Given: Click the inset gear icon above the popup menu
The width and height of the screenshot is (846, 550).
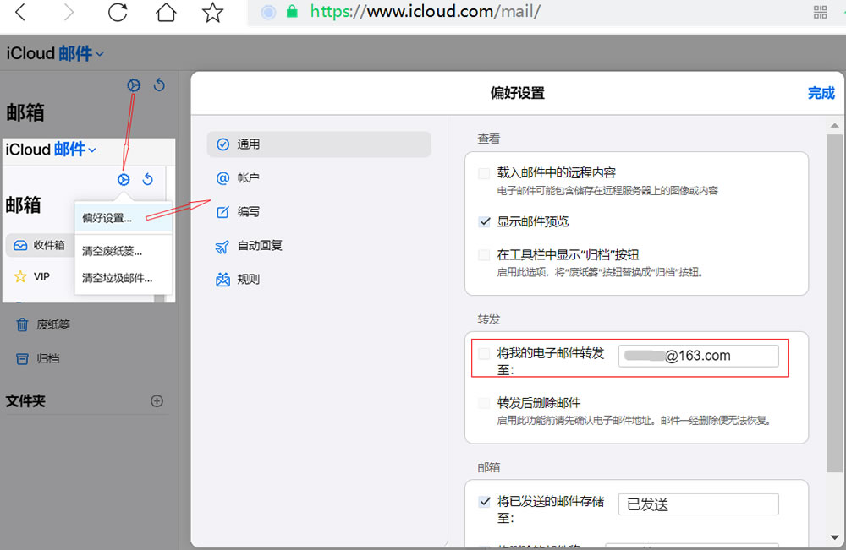Looking at the screenshot, I should [124, 179].
